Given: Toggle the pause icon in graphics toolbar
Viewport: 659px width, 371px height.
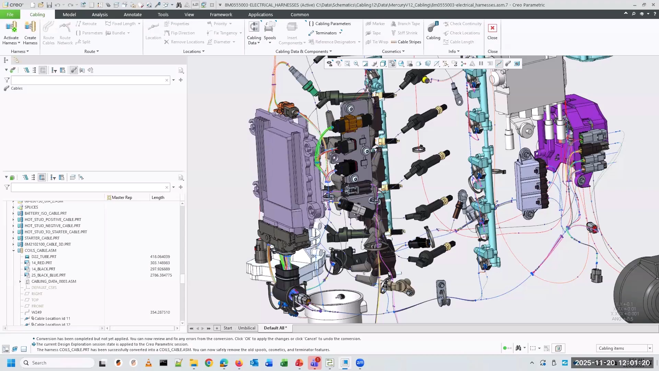Looking at the screenshot, I should (481, 64).
